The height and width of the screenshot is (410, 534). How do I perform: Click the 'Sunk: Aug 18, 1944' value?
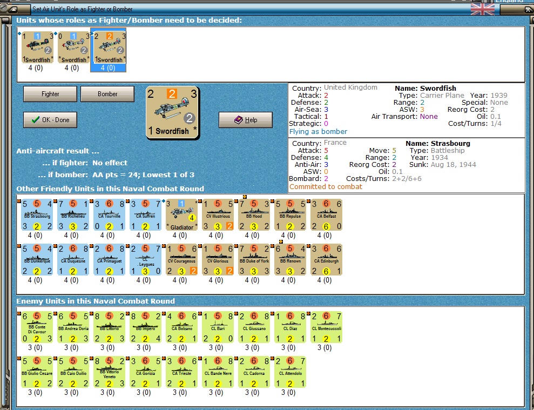pos(442,165)
